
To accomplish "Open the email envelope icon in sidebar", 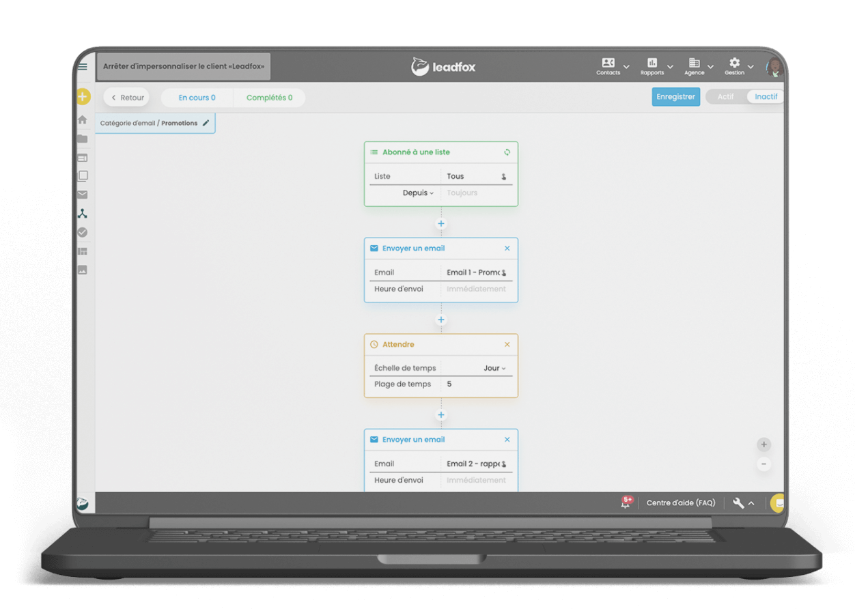I will point(83,195).
